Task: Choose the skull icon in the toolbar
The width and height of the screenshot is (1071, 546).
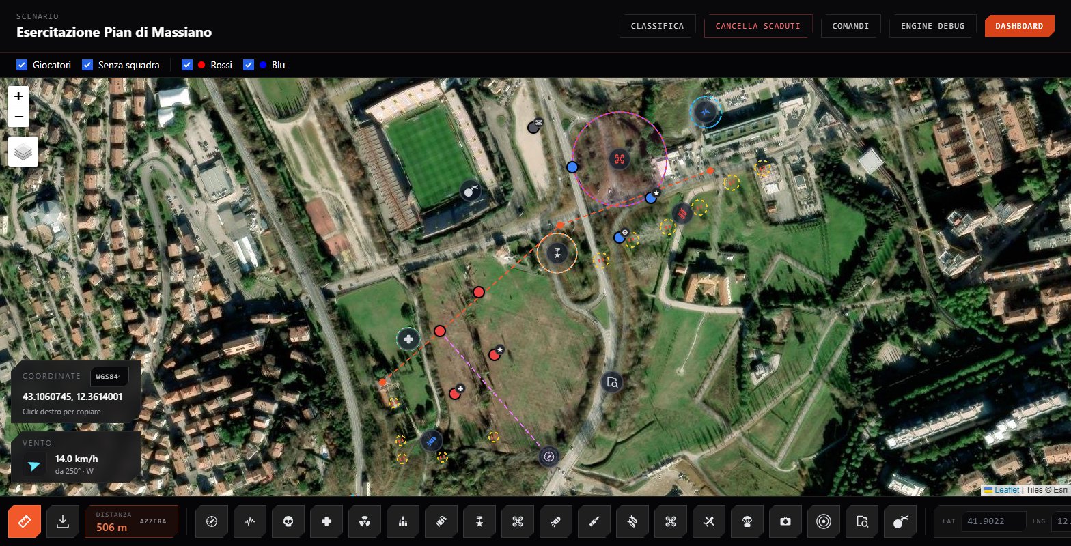Action: [x=288, y=521]
